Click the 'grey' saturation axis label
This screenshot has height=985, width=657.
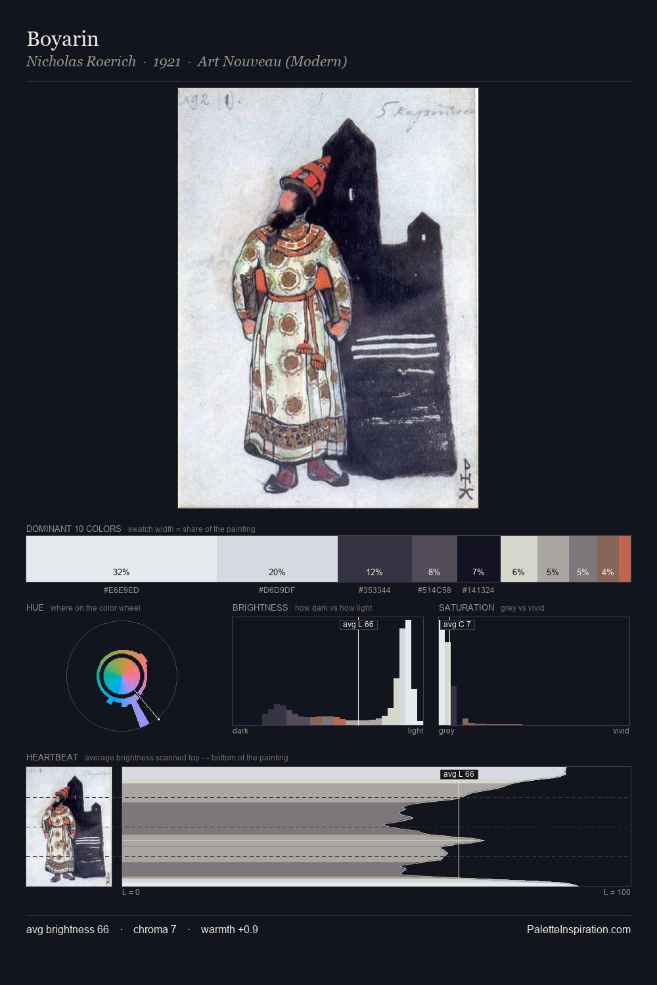(447, 731)
